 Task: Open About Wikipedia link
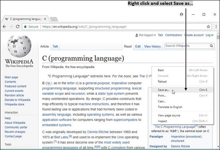click(15, 122)
